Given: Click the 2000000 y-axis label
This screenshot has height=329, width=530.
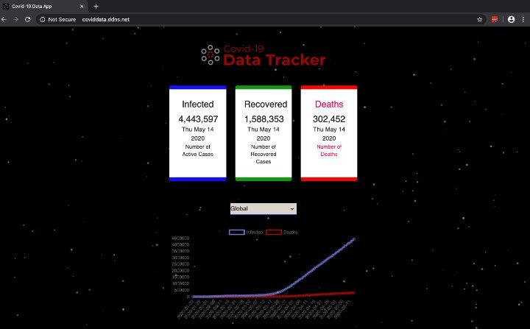Looking at the screenshot, I should [180, 271].
